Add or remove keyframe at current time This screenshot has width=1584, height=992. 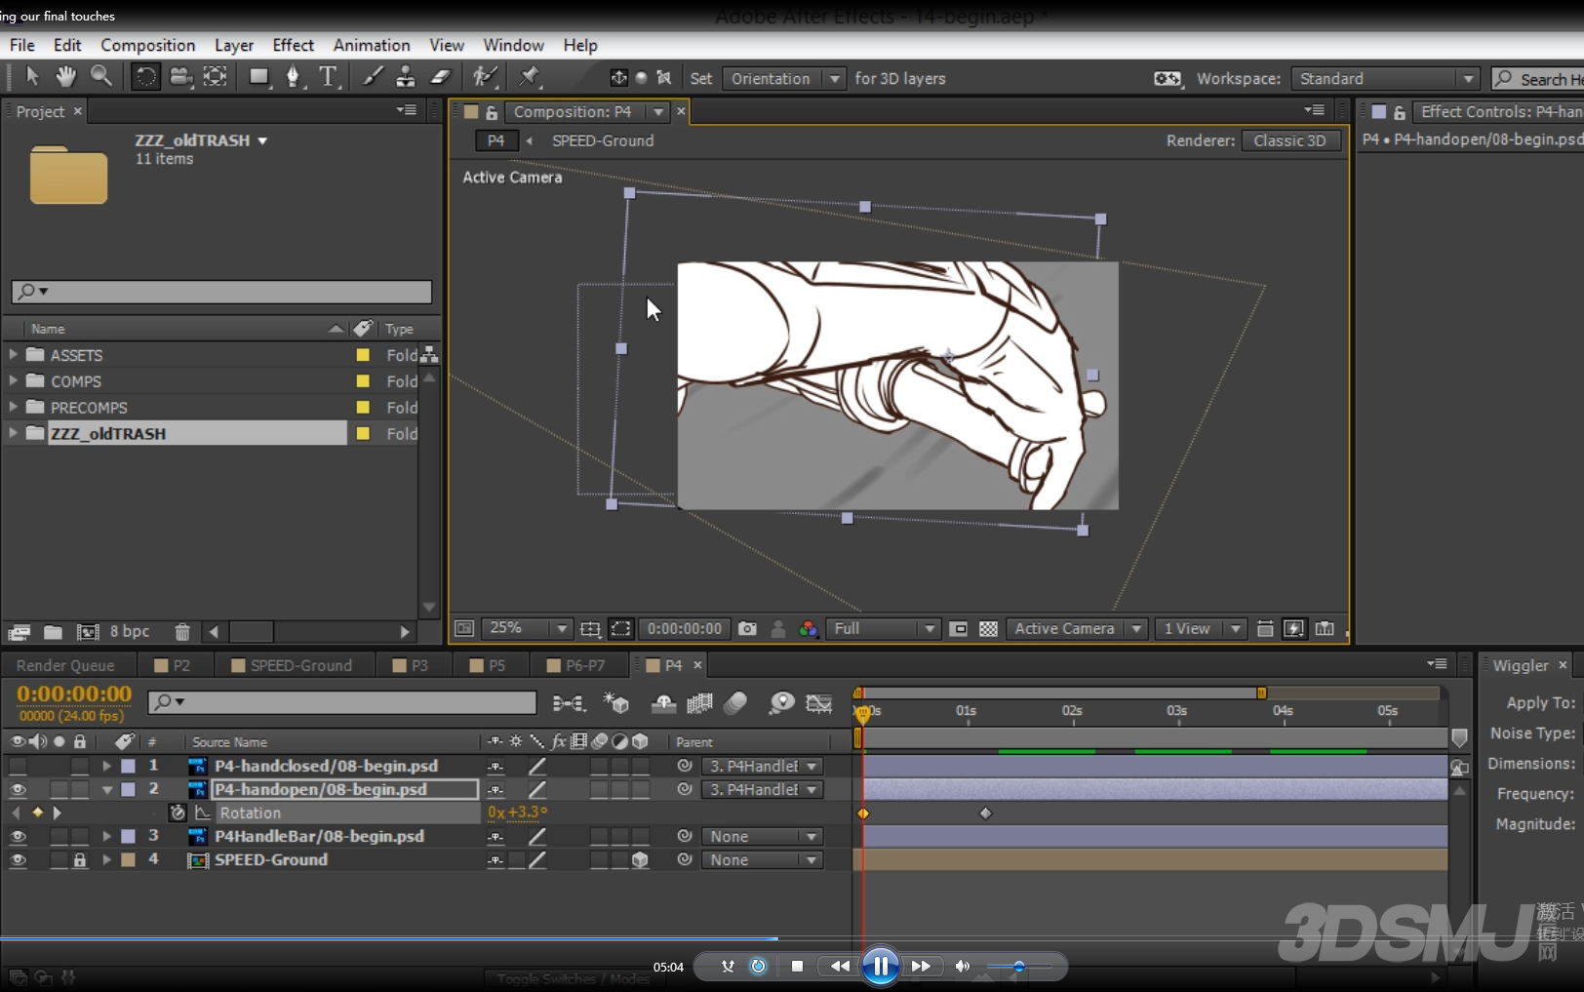[x=38, y=813]
